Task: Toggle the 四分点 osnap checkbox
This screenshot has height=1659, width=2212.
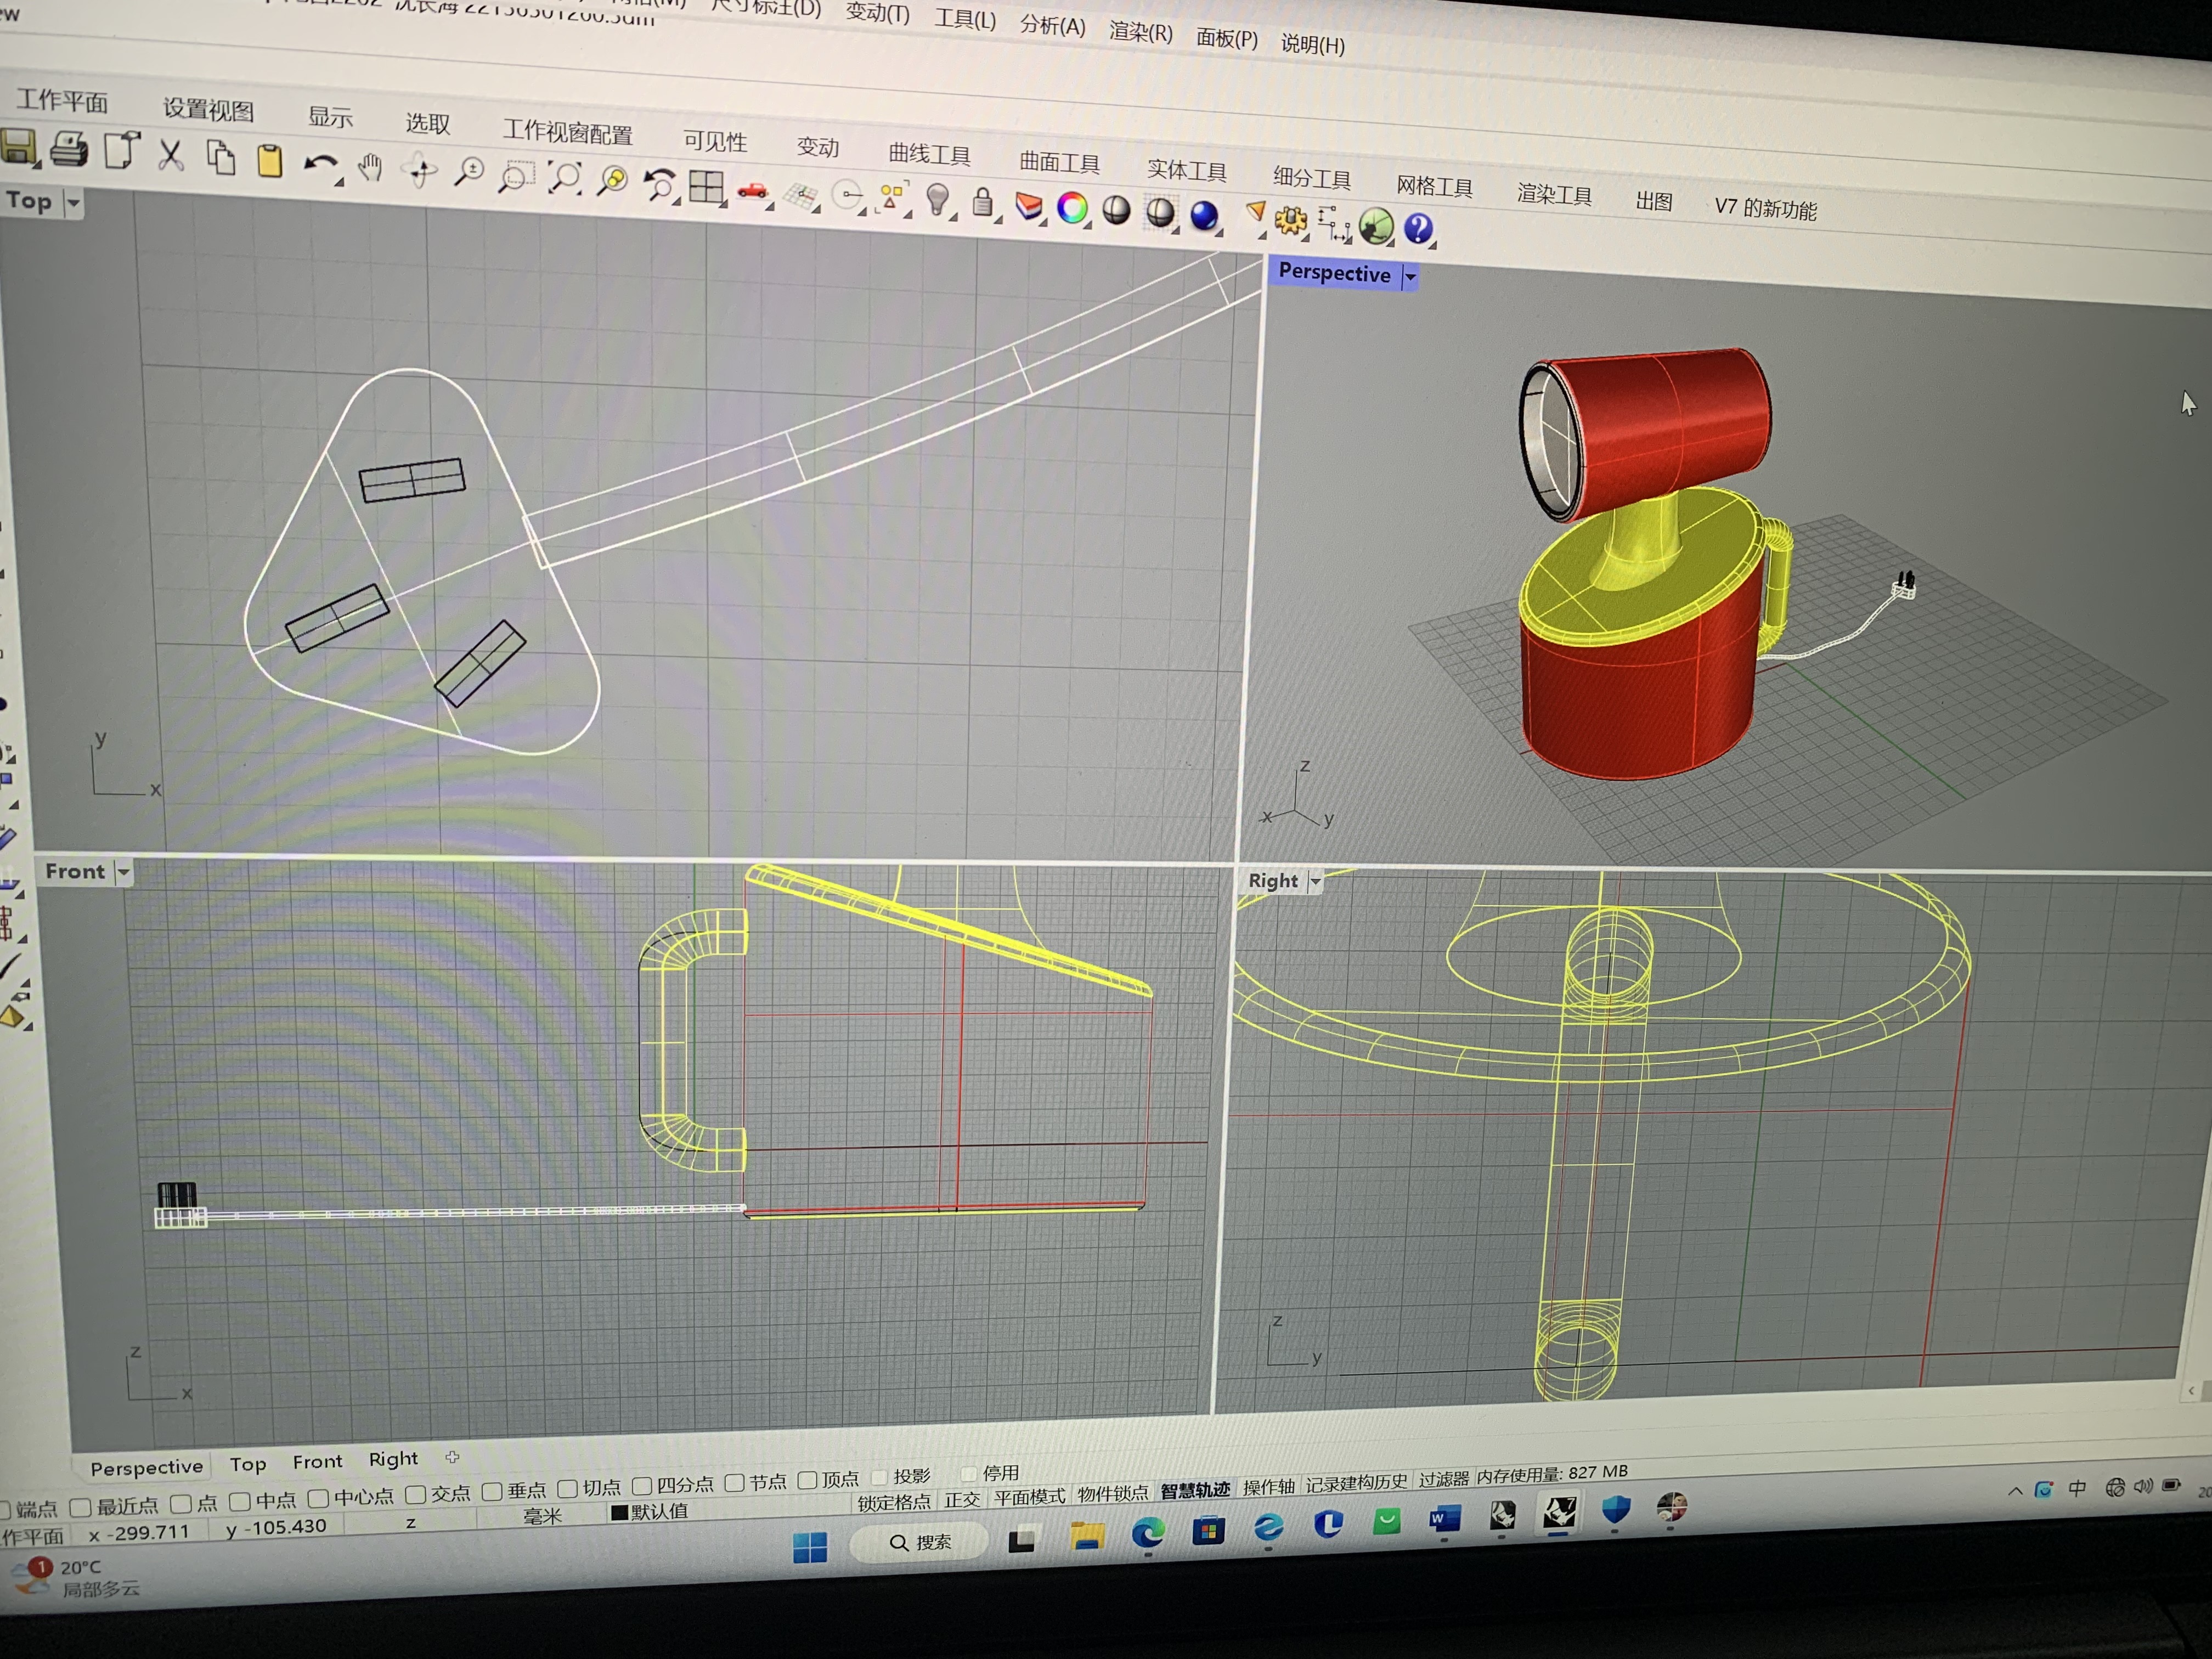Action: tap(642, 1487)
